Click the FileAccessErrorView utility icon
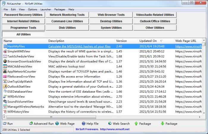 tap(5, 76)
